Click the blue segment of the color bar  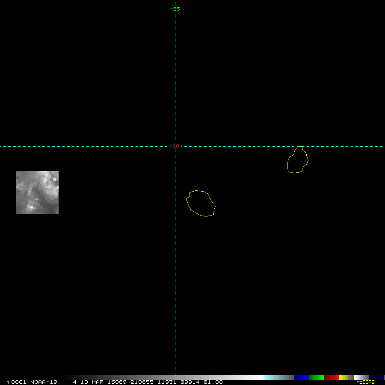(301, 377)
